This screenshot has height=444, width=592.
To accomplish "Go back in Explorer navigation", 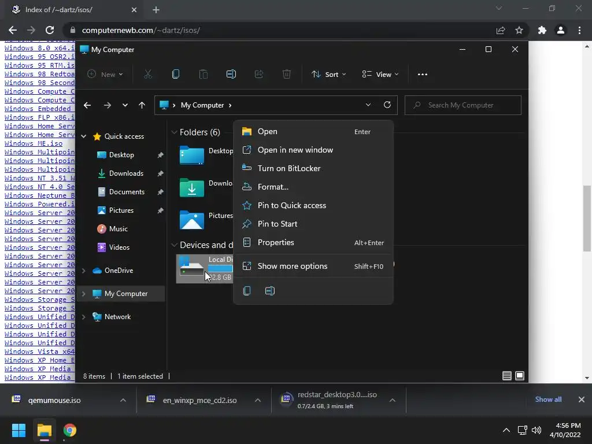I will 87,105.
